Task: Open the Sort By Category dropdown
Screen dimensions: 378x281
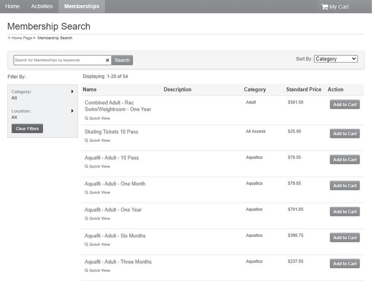Action: coord(336,59)
